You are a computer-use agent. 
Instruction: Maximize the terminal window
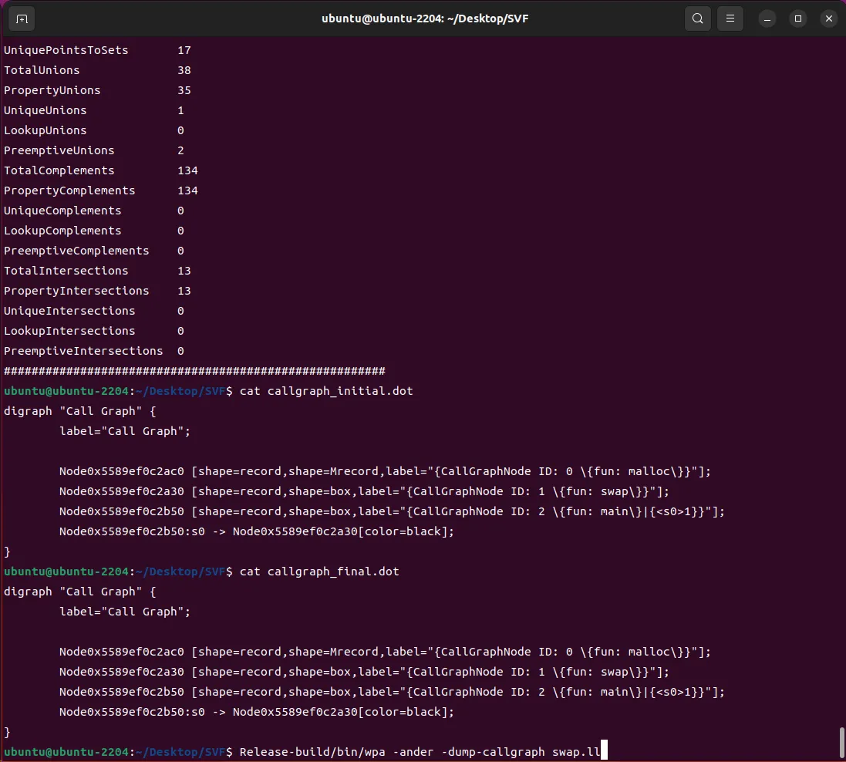pos(798,19)
